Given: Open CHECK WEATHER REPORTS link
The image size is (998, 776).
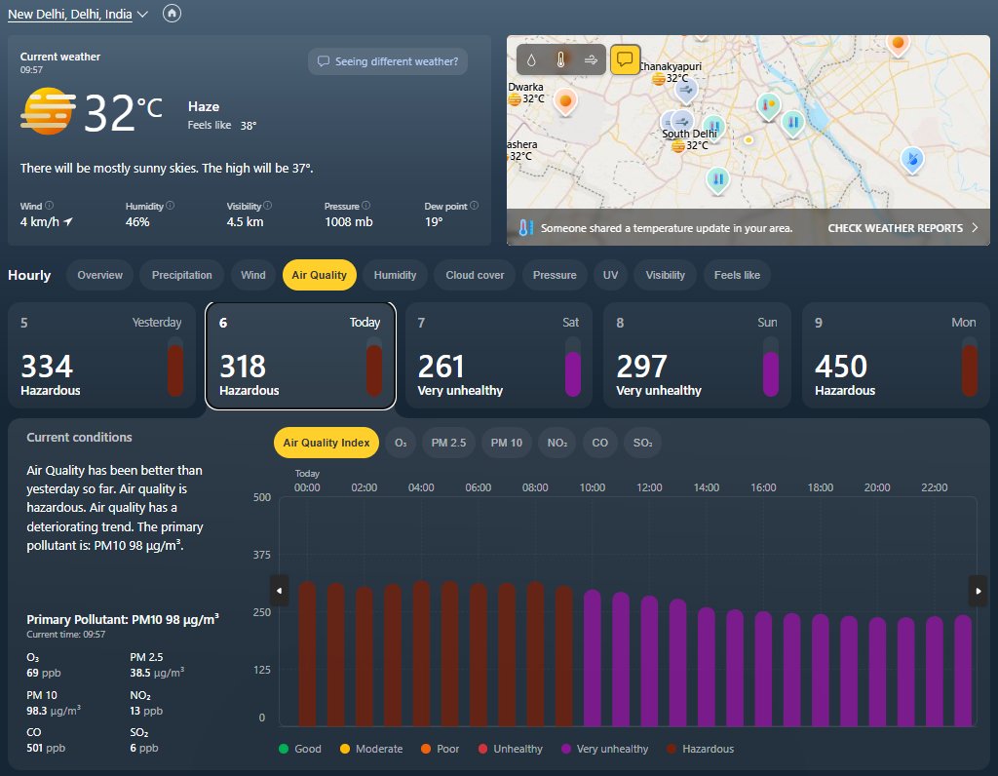Looking at the screenshot, I should coord(895,228).
